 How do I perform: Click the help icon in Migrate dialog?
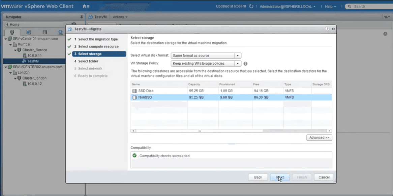point(327,29)
